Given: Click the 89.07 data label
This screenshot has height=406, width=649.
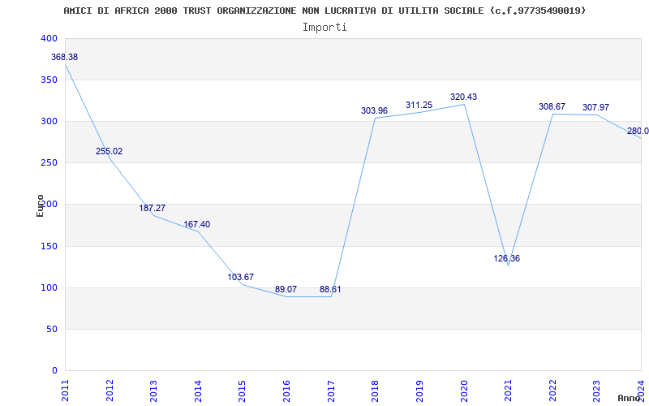Looking at the screenshot, I should click(286, 289).
